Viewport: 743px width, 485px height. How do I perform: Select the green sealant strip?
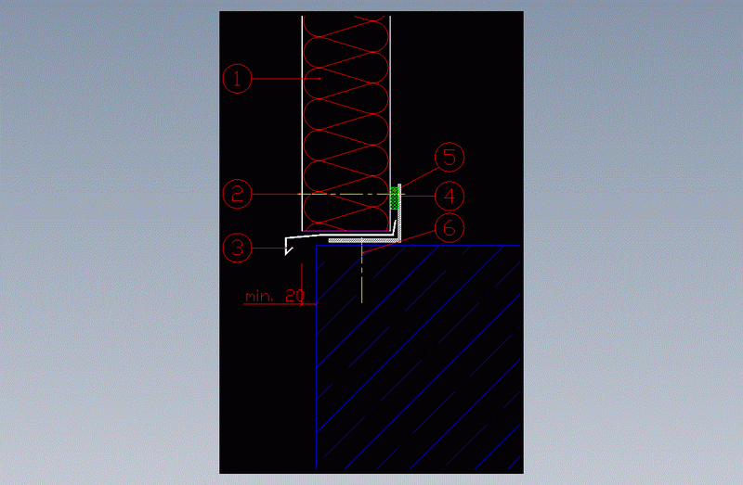point(396,197)
